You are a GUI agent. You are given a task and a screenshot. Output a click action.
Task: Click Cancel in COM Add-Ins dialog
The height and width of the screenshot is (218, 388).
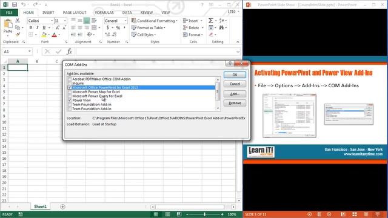[235, 84]
